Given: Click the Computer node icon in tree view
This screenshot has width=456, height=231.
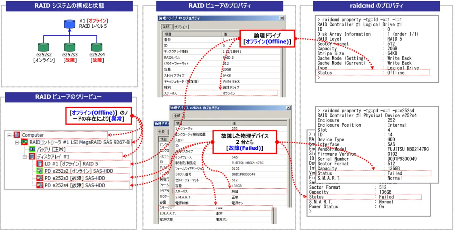Looking at the screenshot, I should 17,135.
